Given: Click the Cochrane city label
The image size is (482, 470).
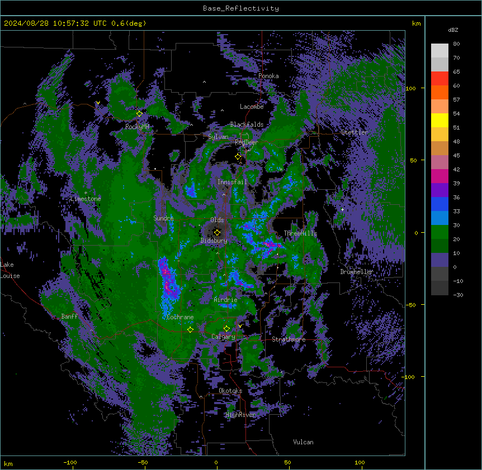Looking at the screenshot, I should click(x=180, y=317).
